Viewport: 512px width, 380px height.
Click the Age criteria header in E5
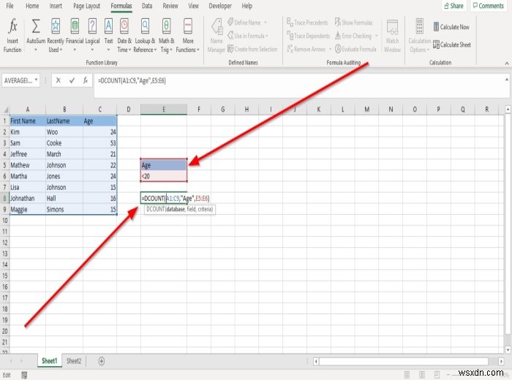[164, 165]
